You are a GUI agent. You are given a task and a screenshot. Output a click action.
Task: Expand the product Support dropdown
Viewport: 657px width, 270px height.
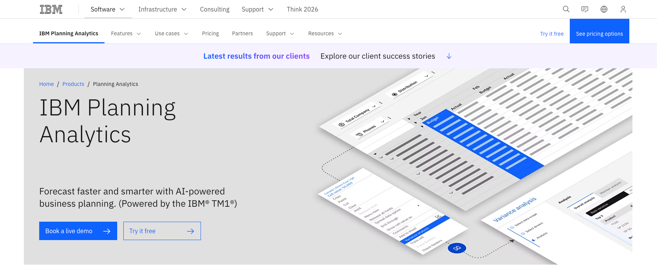tap(280, 34)
